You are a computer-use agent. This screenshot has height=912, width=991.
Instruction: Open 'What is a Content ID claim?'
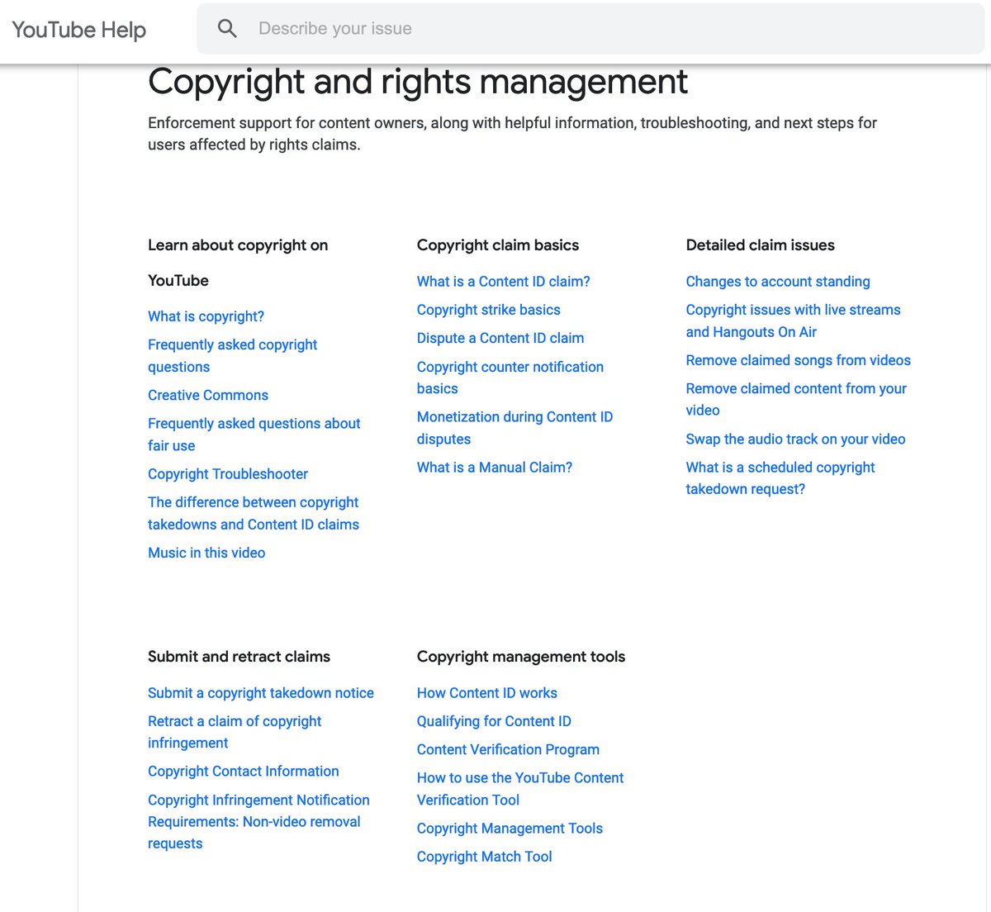click(504, 282)
